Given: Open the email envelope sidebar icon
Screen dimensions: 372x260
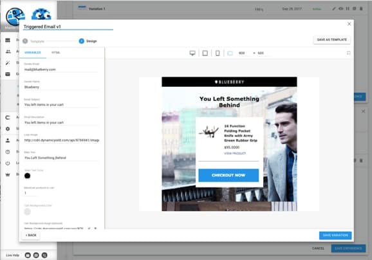Looking at the screenshot, I should [8, 74].
